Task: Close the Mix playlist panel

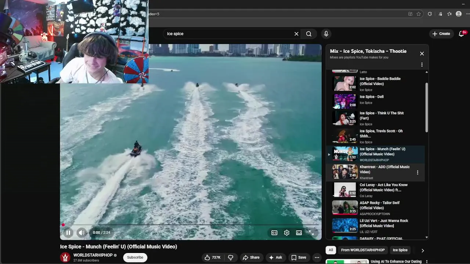Action: [x=422, y=54]
